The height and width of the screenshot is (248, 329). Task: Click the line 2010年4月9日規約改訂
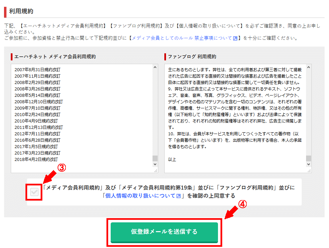pyautogui.click(x=36, y=121)
